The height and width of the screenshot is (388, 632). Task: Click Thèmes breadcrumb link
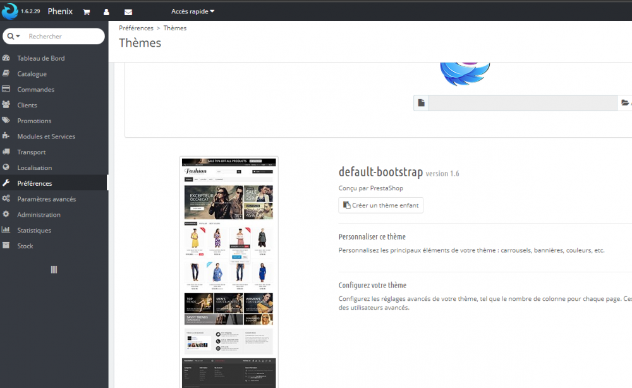tap(175, 28)
